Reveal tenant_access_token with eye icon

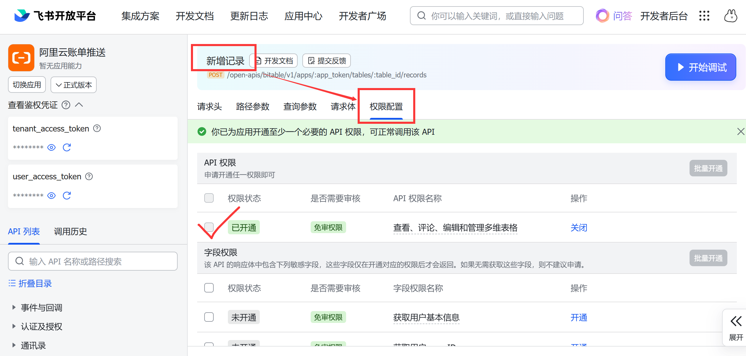point(51,147)
